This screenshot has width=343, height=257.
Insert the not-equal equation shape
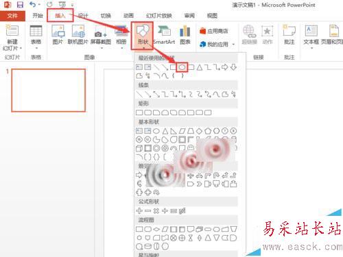pos(182,211)
